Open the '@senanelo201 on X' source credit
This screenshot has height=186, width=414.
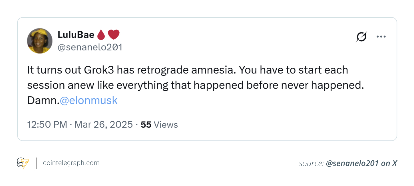[361, 163]
